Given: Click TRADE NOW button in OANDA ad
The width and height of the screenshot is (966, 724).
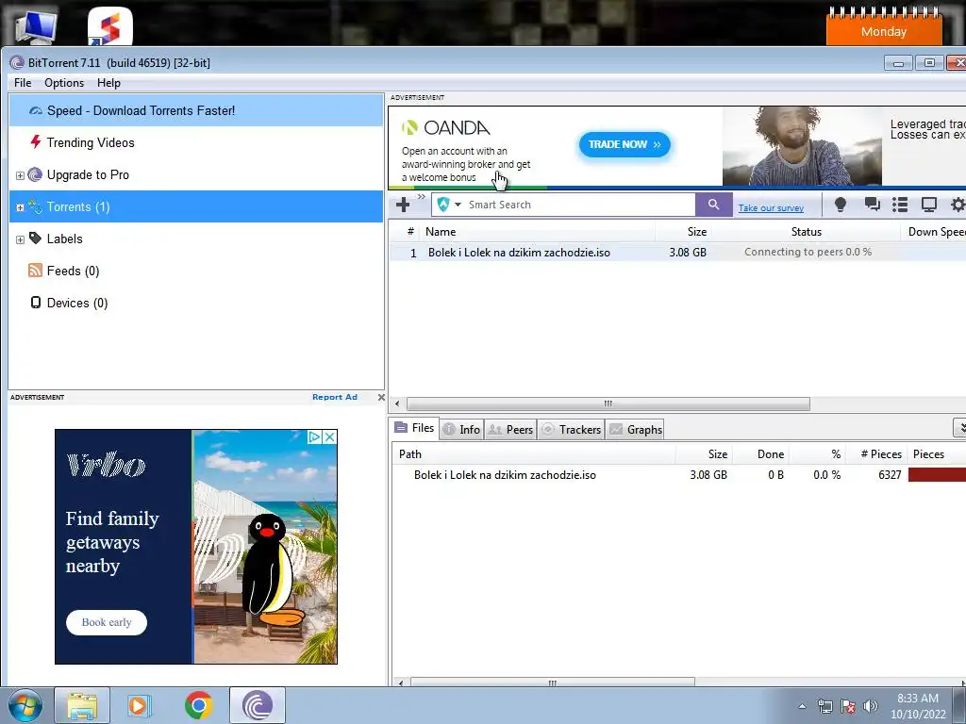Looking at the screenshot, I should (x=625, y=144).
